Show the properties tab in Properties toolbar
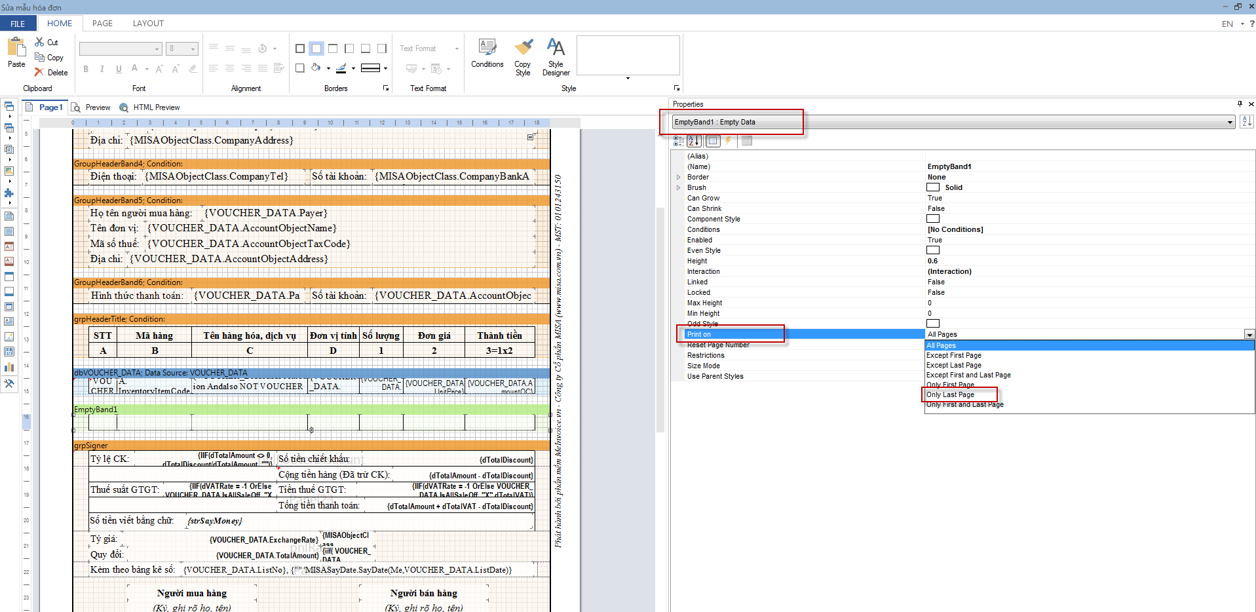This screenshot has height=612, width=1256. coord(713,140)
